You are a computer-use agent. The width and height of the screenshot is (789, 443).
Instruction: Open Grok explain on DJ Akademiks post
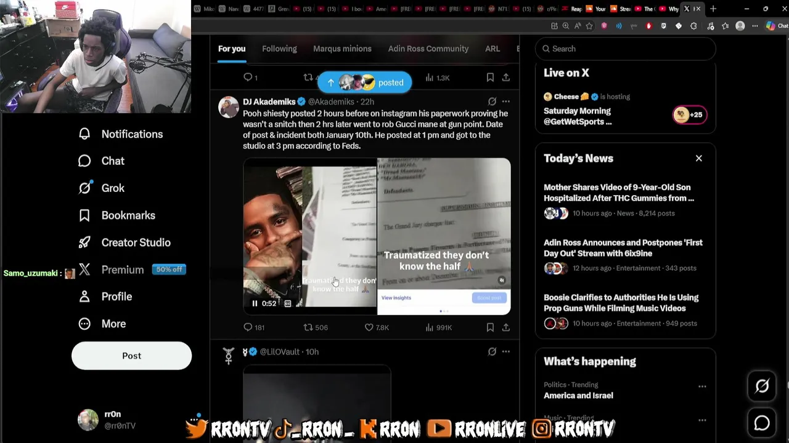tap(492, 102)
